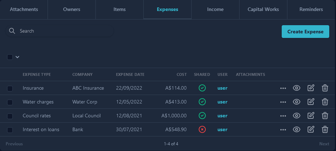Open the Capital Works tab
The image size is (336, 151).
263,10
